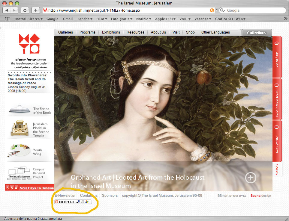Open the Visit menu

[176, 32]
